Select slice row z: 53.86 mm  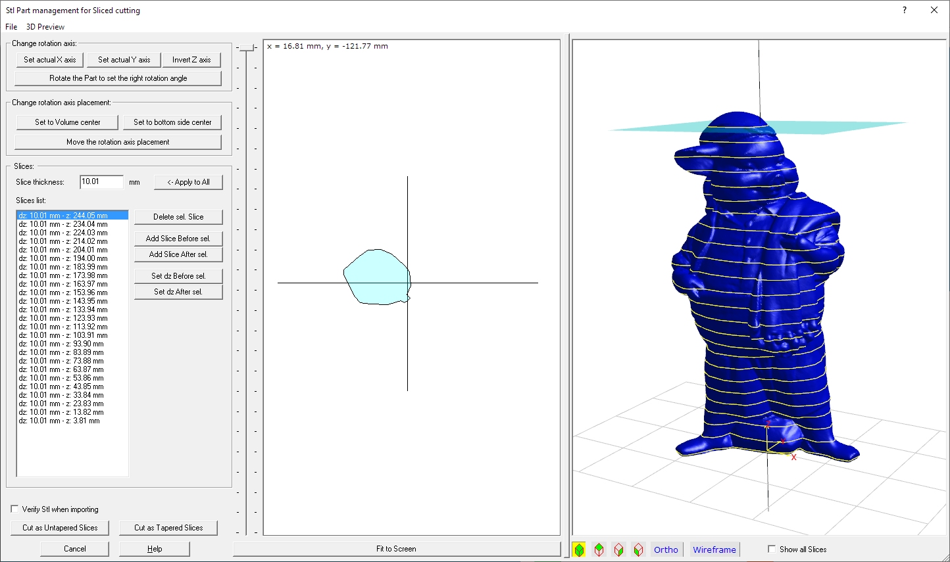point(72,378)
